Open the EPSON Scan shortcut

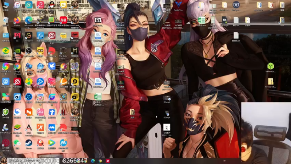5,129
